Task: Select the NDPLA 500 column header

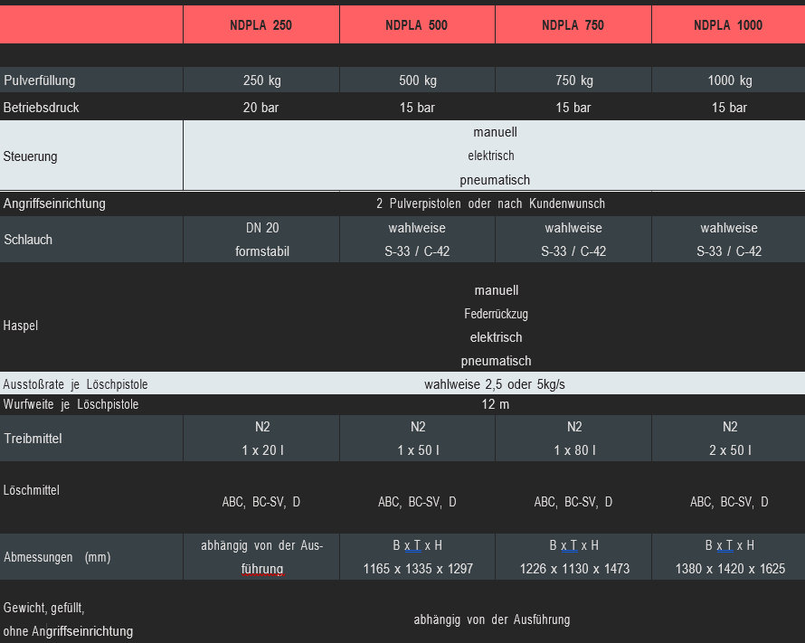Action: point(416,25)
